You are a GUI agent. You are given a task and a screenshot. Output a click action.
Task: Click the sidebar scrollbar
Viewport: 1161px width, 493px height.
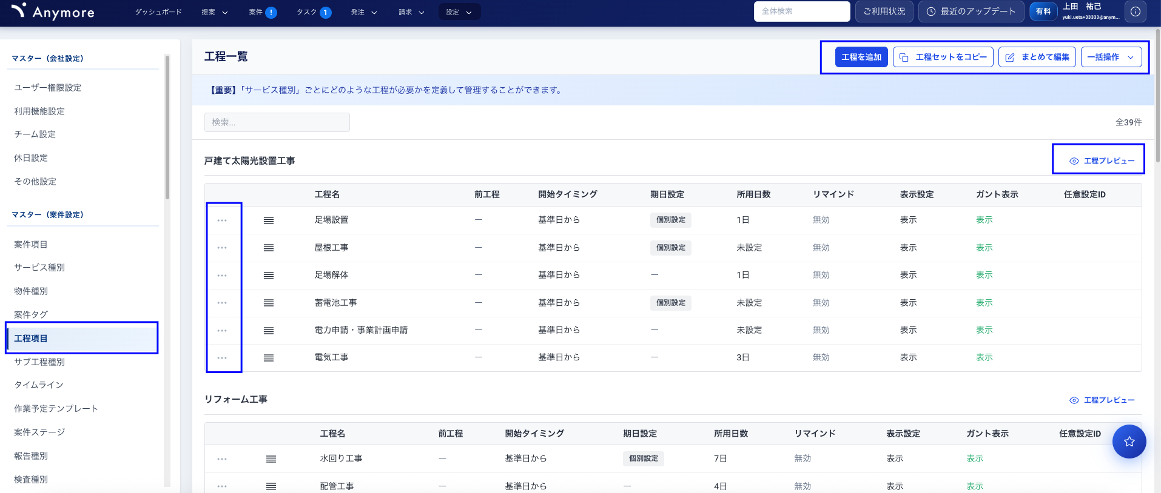click(x=167, y=127)
